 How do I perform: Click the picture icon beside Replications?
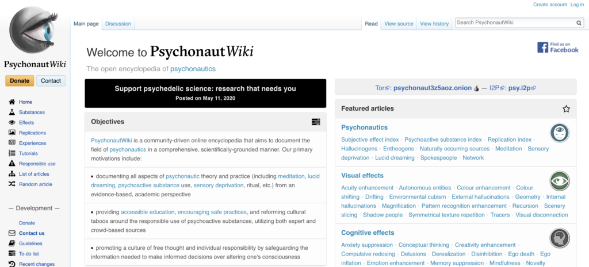[12, 133]
